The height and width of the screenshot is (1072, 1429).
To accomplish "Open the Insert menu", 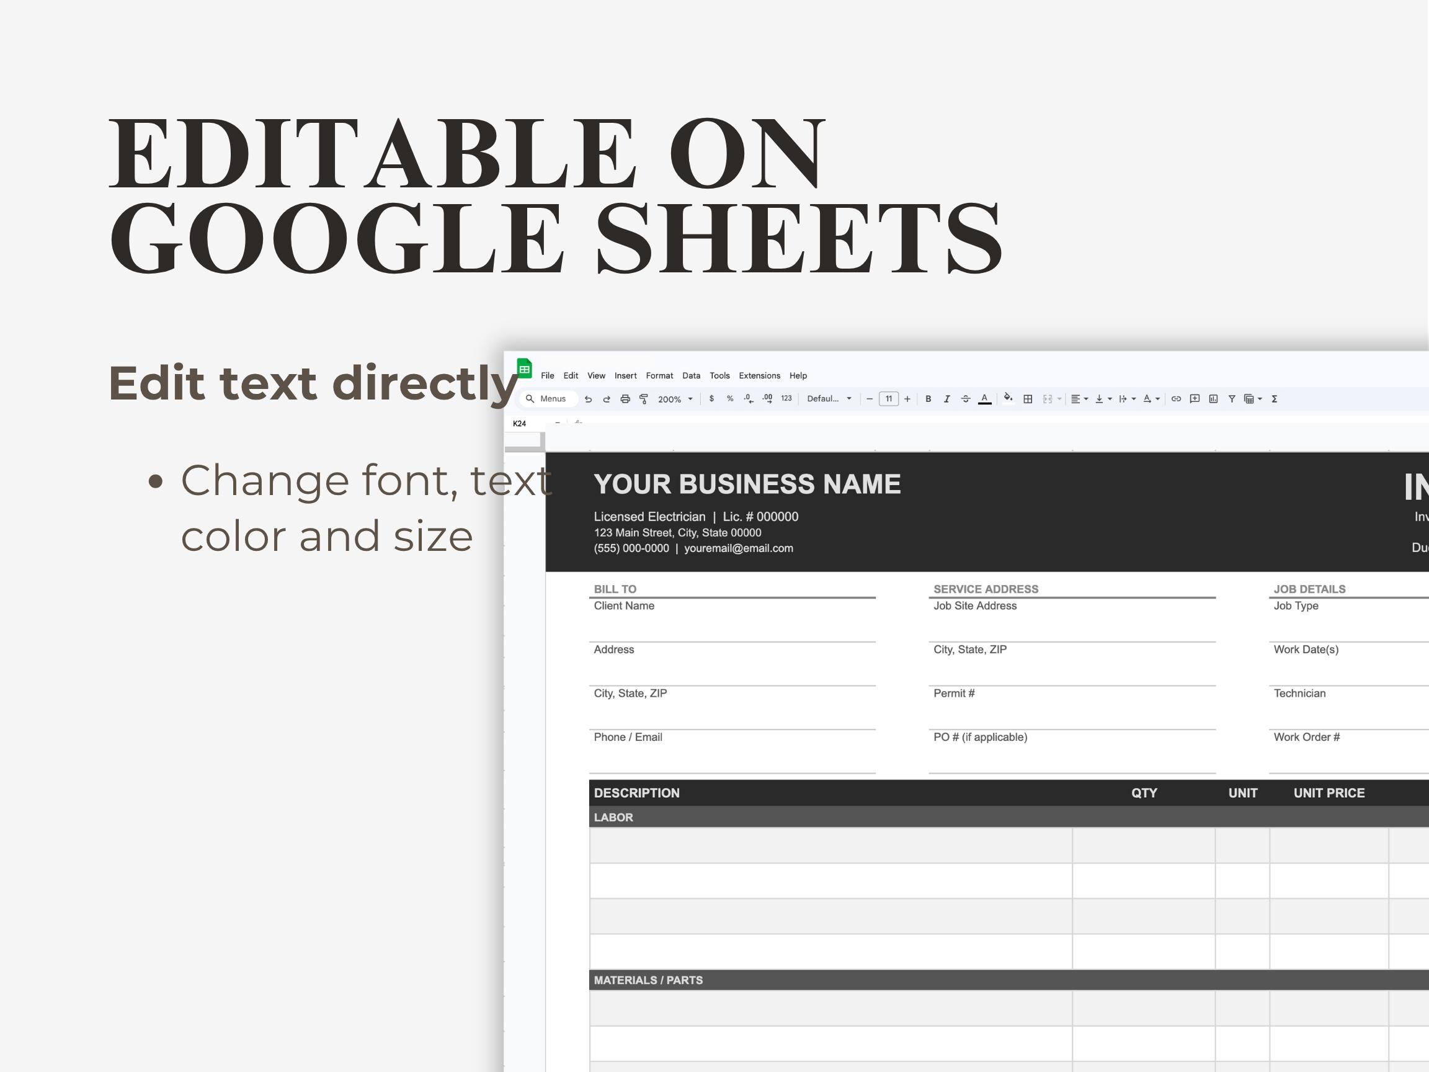I will (625, 375).
